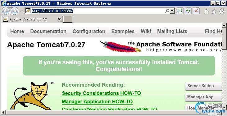Open Security Considerations HOW-TO link

pos(101,93)
